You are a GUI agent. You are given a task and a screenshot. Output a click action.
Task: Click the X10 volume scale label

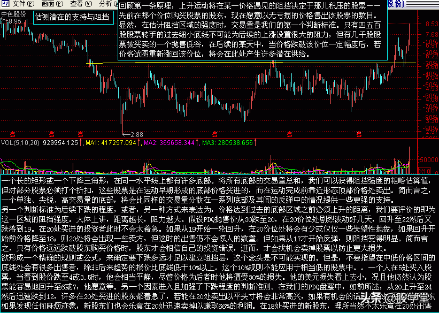coord(425,171)
